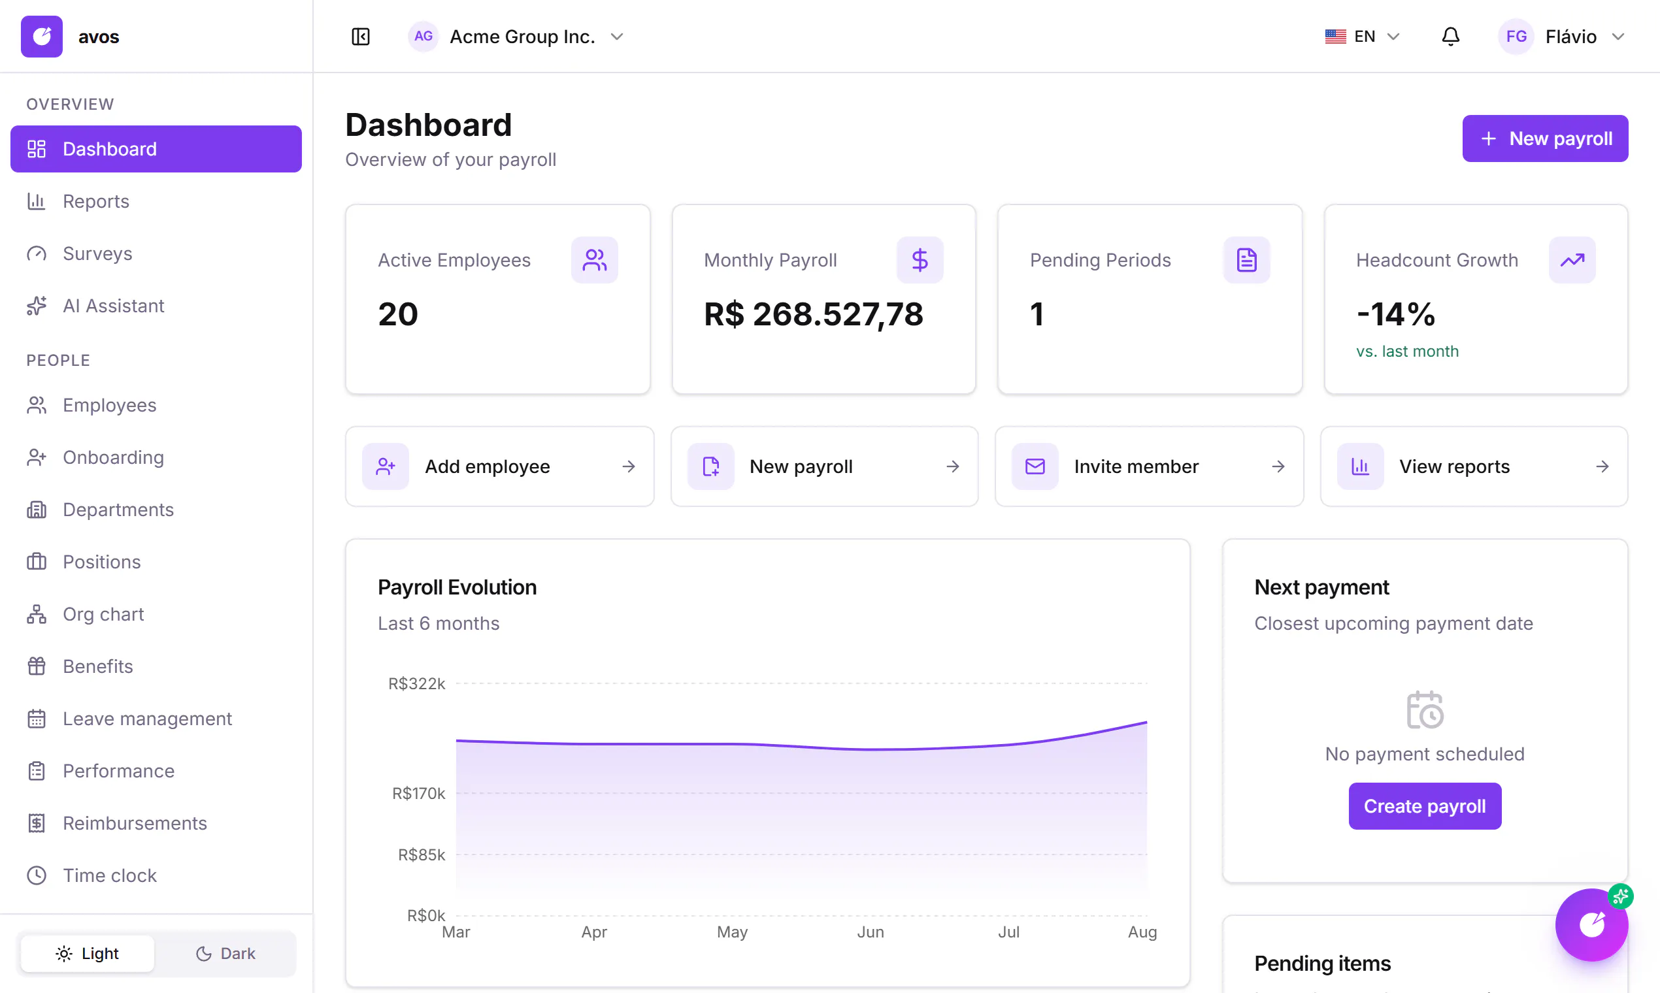Screen dimensions: 1660x993
Task: Click the 'No payment scheduled' text
Action: tap(1424, 753)
